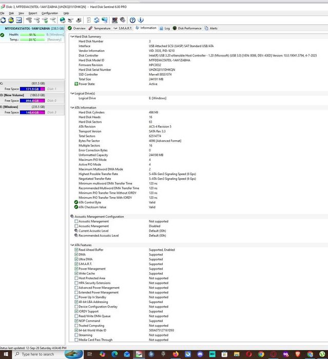Collapse the Acoustic Management Configuration section
This screenshot has height=359, width=328.
coord(72,216)
